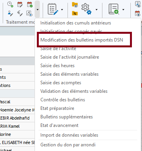Click the checklist with pencil icon
The image size is (142, 151).
pos(53,9)
